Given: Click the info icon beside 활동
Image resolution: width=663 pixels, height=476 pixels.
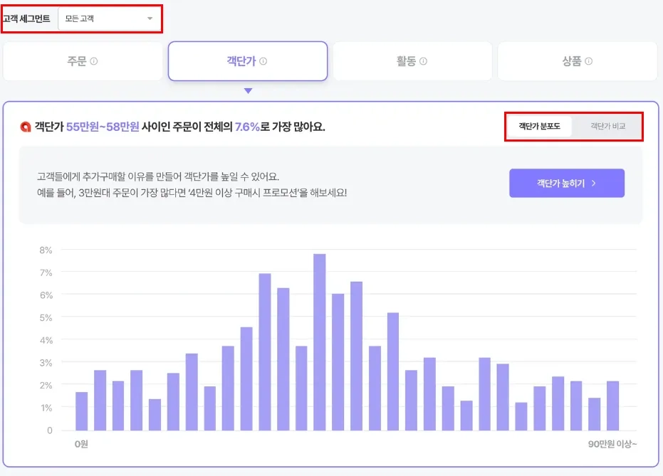Looking at the screenshot, I should [423, 61].
